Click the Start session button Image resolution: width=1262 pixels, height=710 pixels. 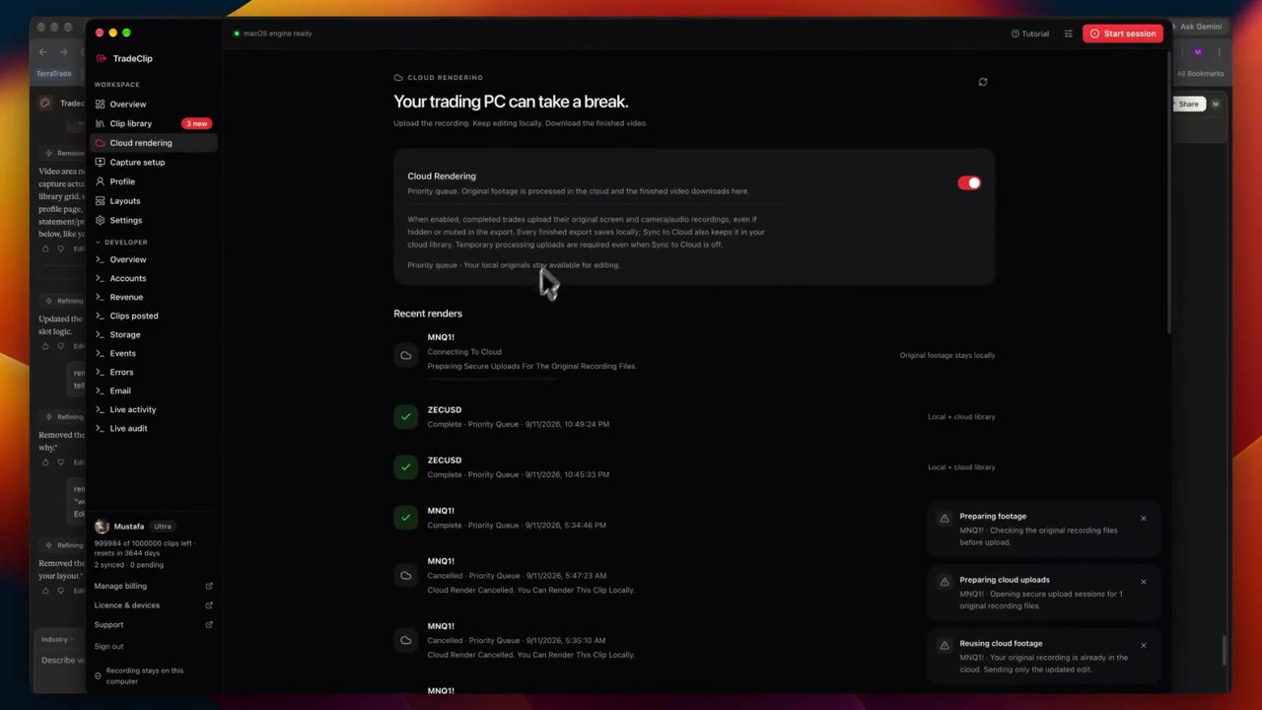tap(1123, 34)
